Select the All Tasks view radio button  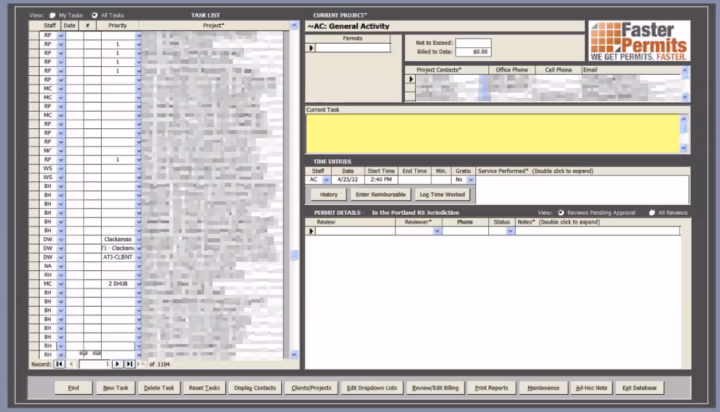94,16
